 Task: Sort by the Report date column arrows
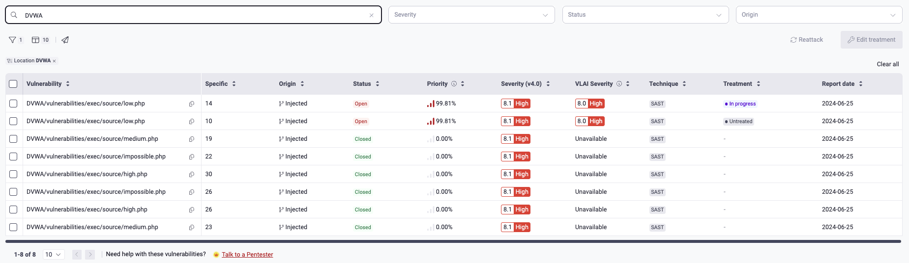(x=861, y=84)
